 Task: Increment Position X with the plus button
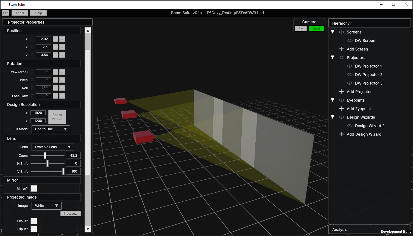(x=62, y=39)
